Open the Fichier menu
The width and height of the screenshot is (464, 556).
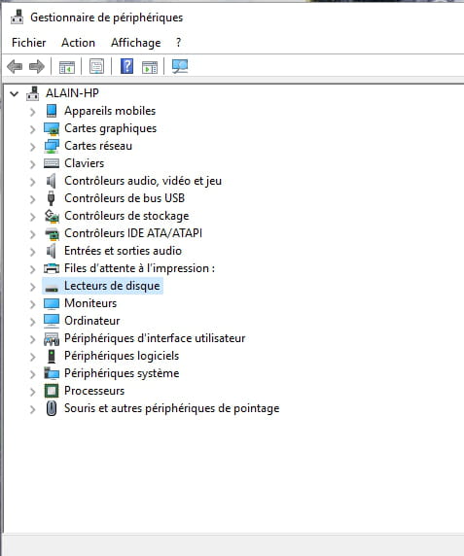tap(29, 43)
